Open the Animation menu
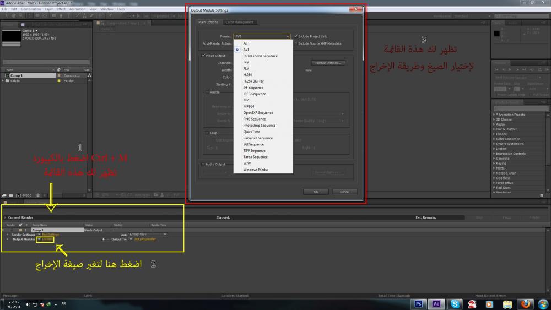 [x=77, y=9]
